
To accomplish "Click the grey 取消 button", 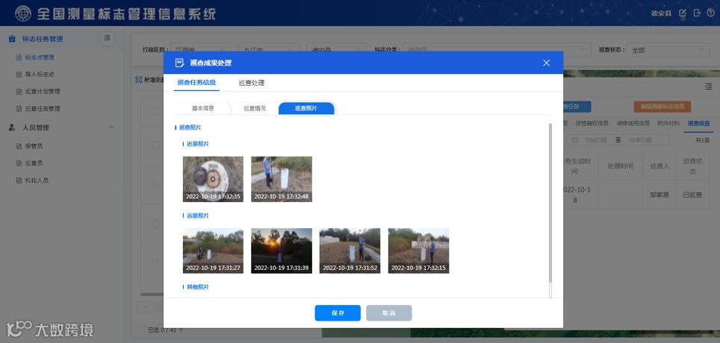I will pos(389,312).
